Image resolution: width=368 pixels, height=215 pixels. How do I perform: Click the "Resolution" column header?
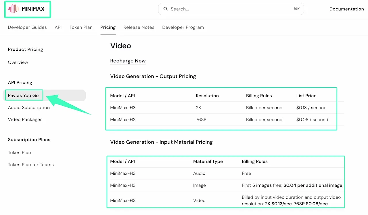pos(207,96)
